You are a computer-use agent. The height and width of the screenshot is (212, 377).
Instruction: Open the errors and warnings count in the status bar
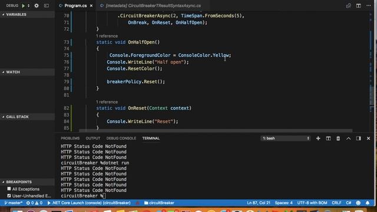point(34,203)
